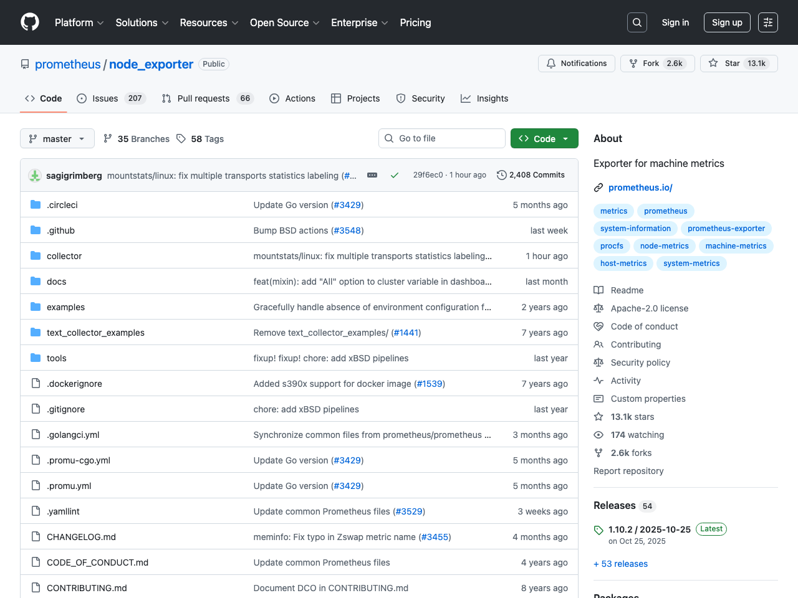Open the Issues tab
The width and height of the screenshot is (798, 598).
point(105,98)
